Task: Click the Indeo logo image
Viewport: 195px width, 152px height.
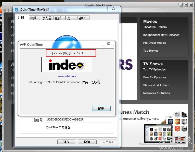Action: [67, 65]
